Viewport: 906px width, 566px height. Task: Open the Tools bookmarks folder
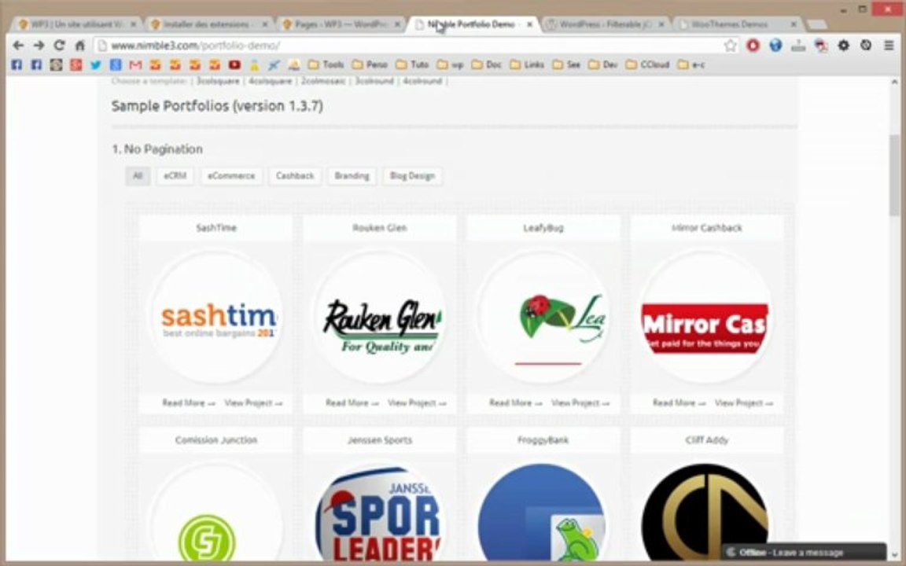click(326, 64)
